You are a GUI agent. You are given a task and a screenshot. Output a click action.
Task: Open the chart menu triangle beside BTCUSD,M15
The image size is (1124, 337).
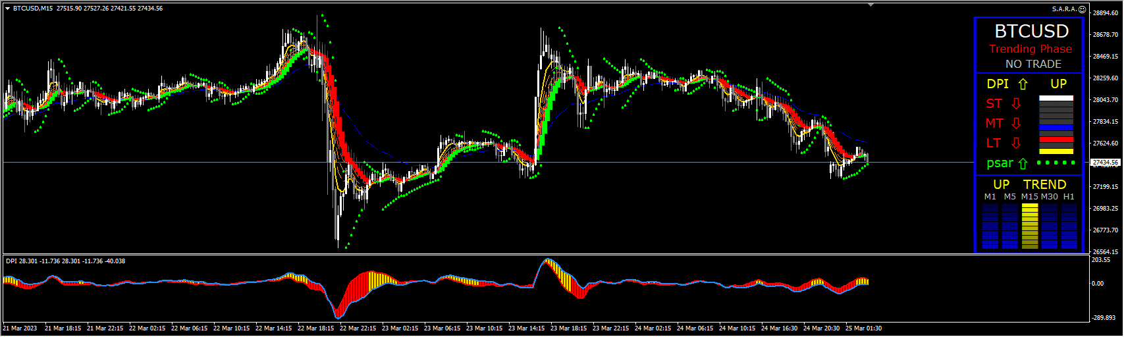pyautogui.click(x=7, y=9)
